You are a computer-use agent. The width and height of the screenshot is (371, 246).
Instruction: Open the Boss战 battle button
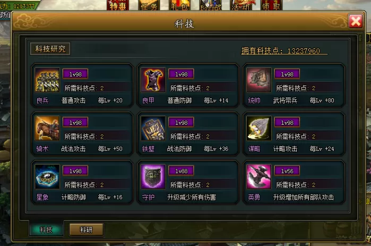(x=211, y=5)
